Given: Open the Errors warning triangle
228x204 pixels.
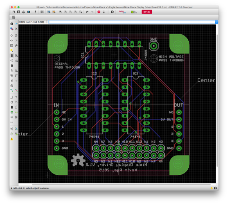Looking at the screenshot, I should [12, 139].
